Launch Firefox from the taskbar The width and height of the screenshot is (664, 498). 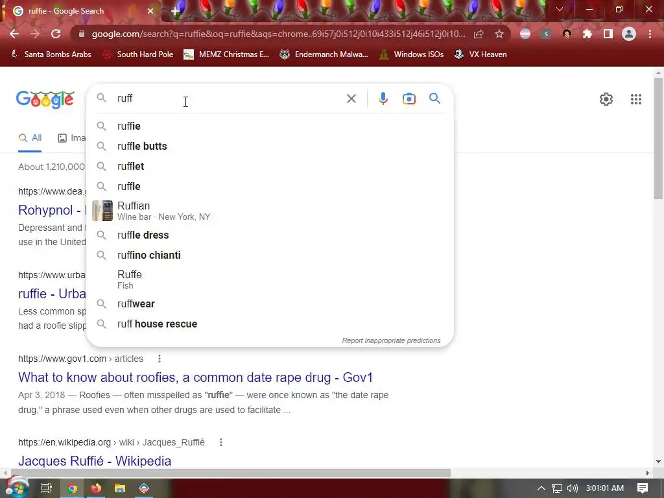click(96, 488)
